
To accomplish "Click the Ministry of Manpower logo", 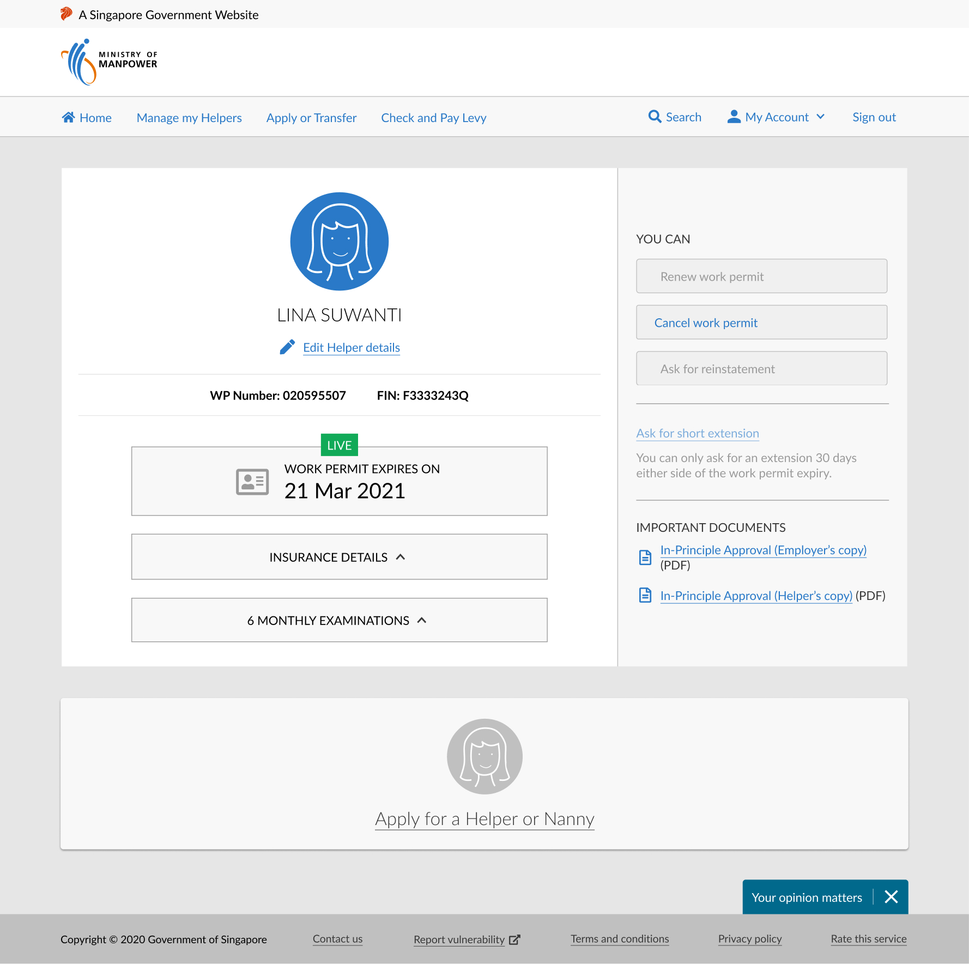I will tap(109, 62).
